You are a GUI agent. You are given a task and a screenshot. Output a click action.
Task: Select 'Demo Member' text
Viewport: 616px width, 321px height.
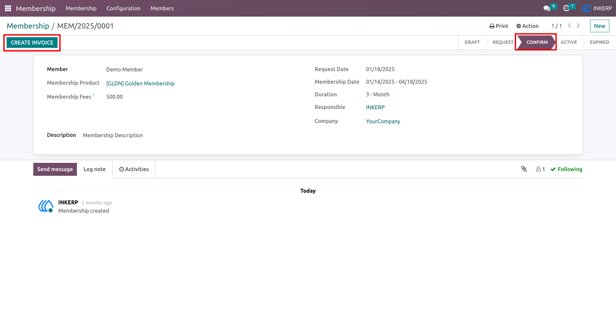coord(125,69)
